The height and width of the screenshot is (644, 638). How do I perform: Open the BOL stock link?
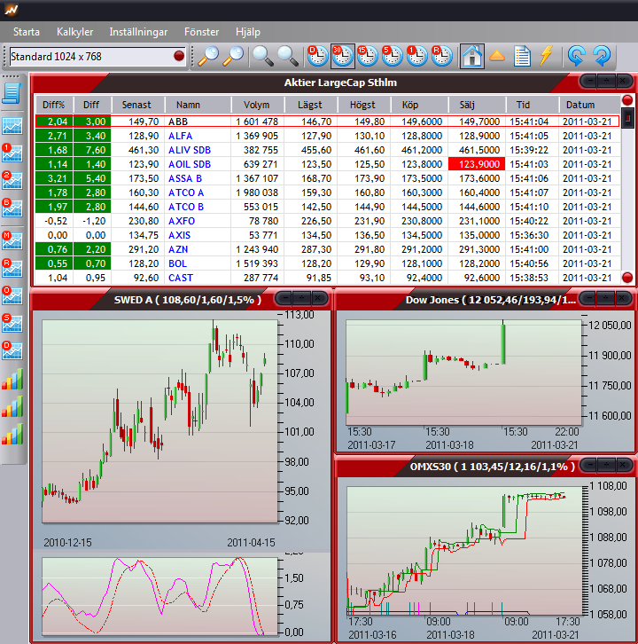click(177, 263)
